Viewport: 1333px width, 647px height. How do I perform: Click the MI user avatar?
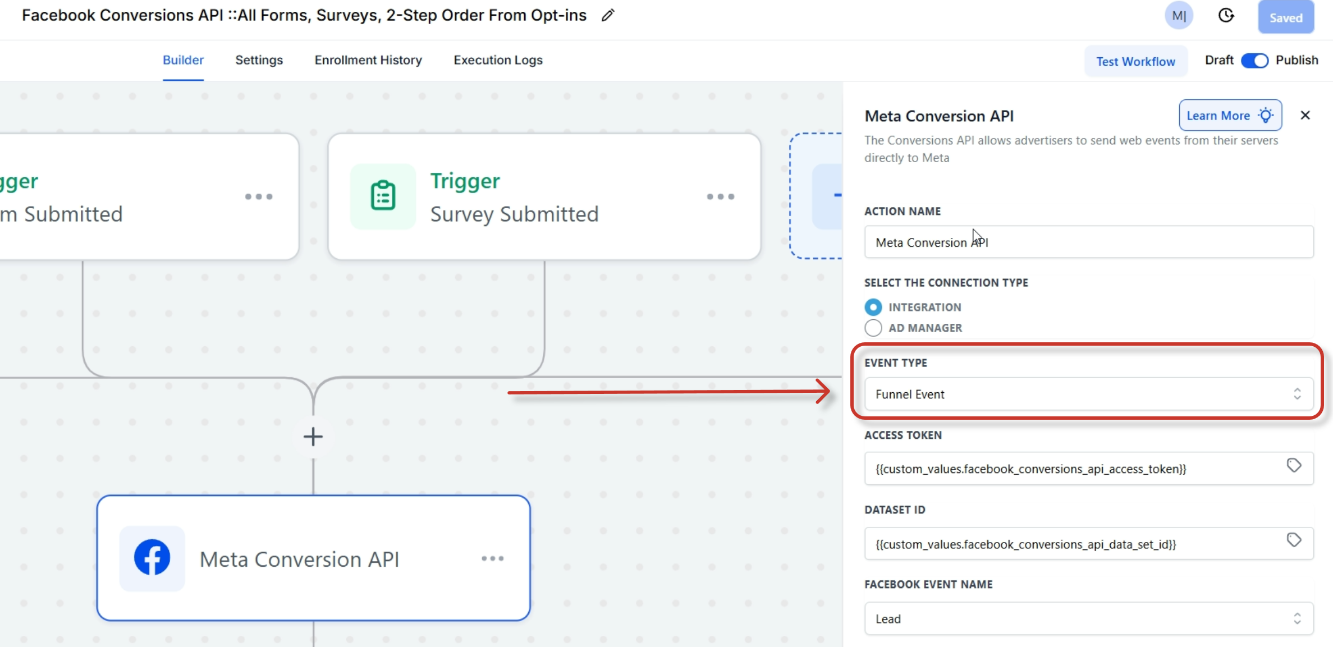pos(1179,16)
